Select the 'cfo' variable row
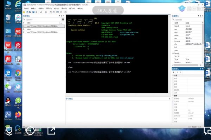211x140 pixels. (187, 44)
